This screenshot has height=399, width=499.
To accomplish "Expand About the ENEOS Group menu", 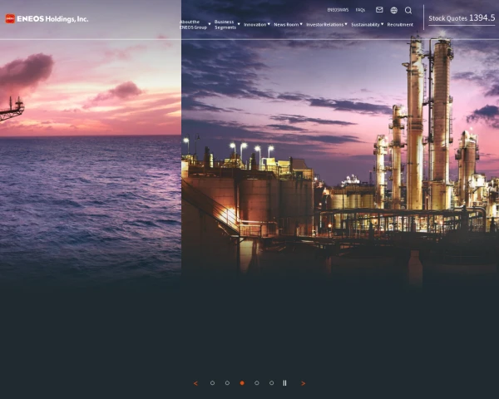I will [x=195, y=25].
